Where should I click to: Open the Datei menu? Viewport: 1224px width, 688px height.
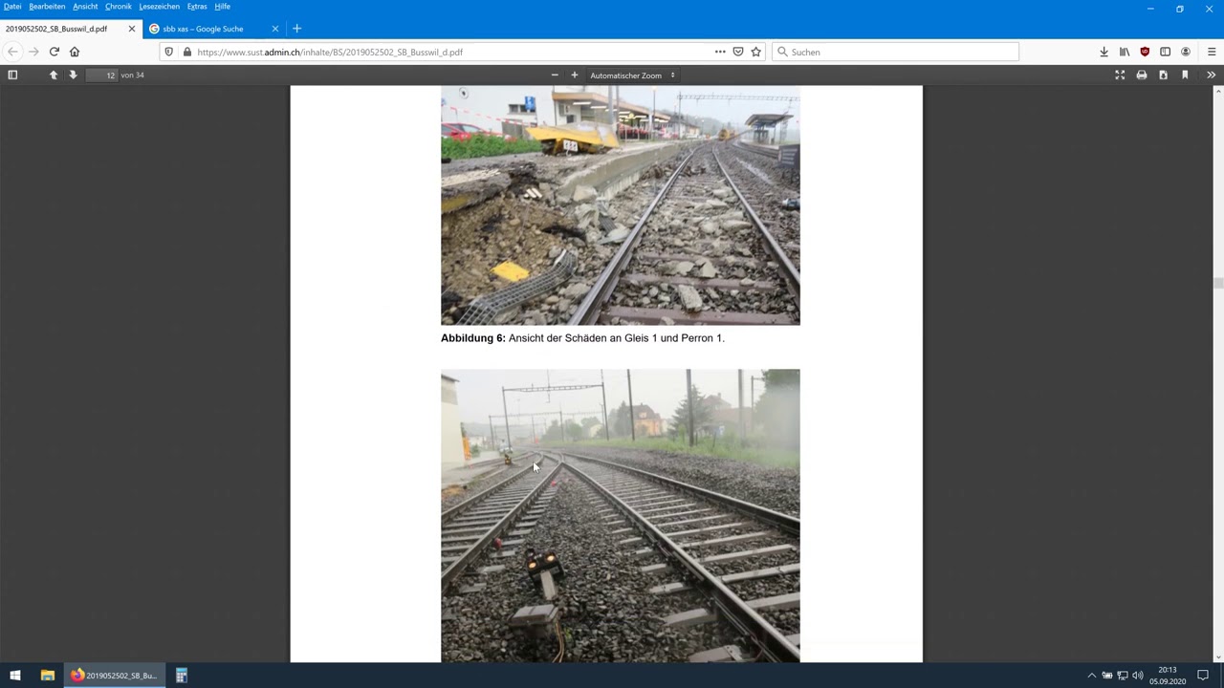12,7
